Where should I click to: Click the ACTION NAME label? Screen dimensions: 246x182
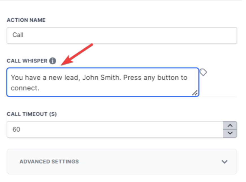click(26, 20)
